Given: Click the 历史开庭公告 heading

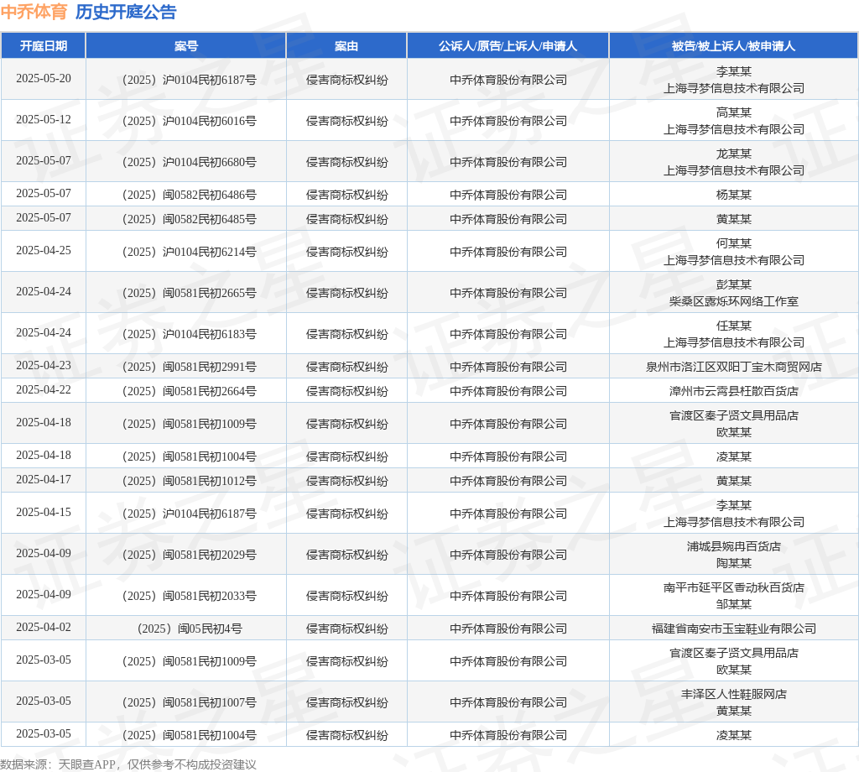Looking at the screenshot, I should [x=126, y=12].
